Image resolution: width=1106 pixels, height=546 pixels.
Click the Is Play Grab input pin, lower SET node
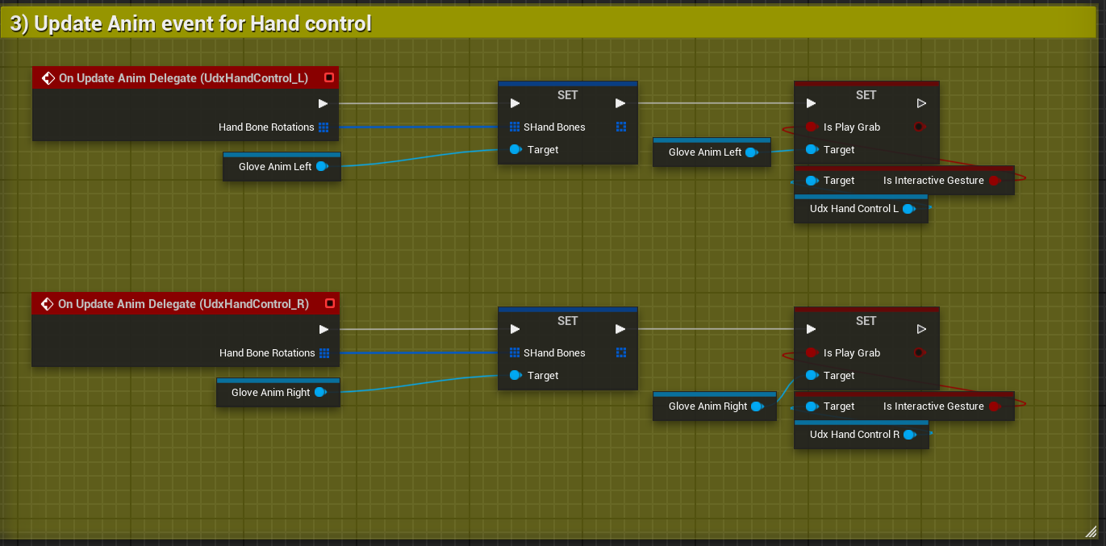coord(812,353)
